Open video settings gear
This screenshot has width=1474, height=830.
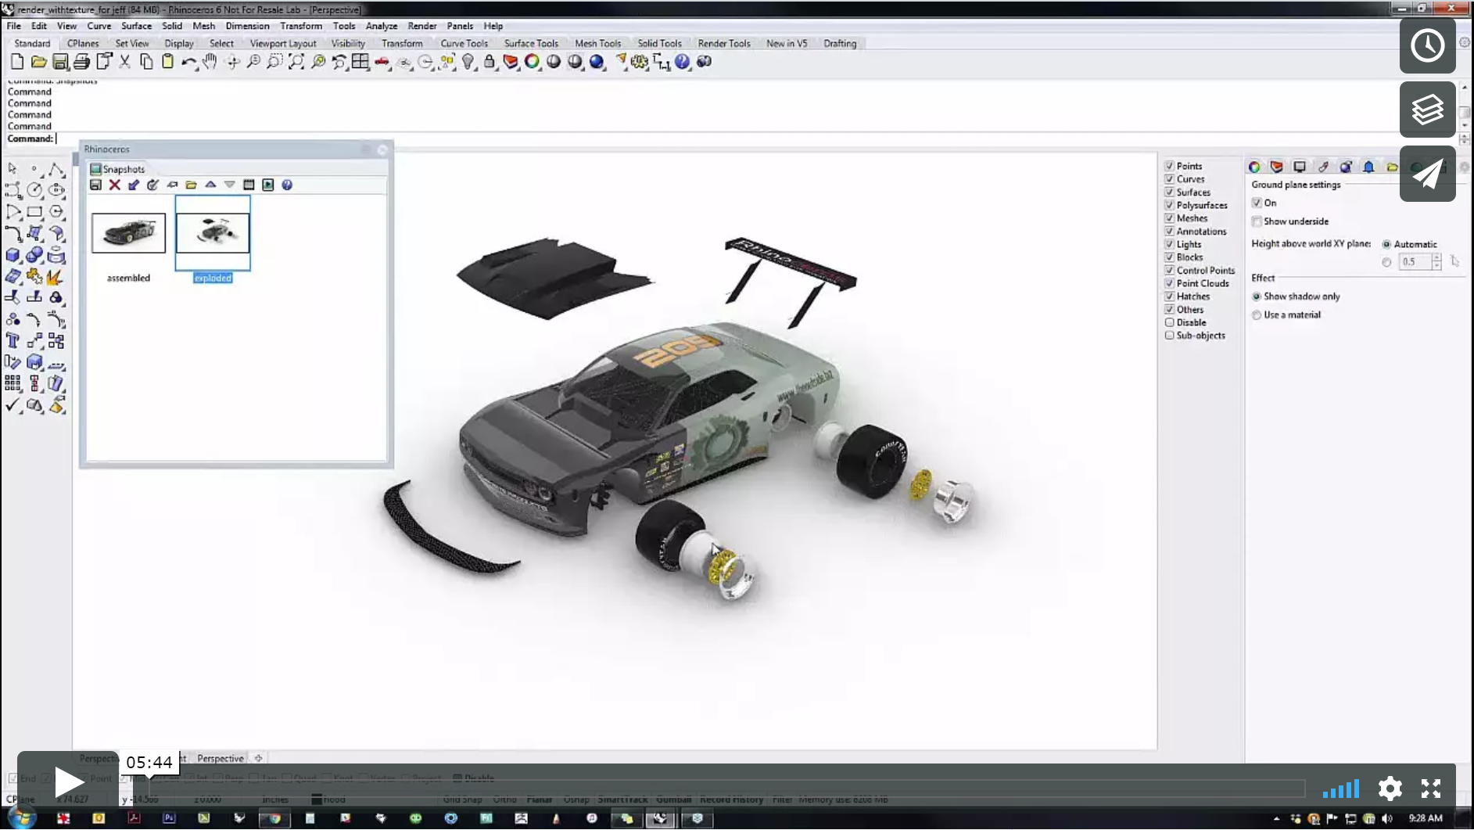coord(1390,789)
